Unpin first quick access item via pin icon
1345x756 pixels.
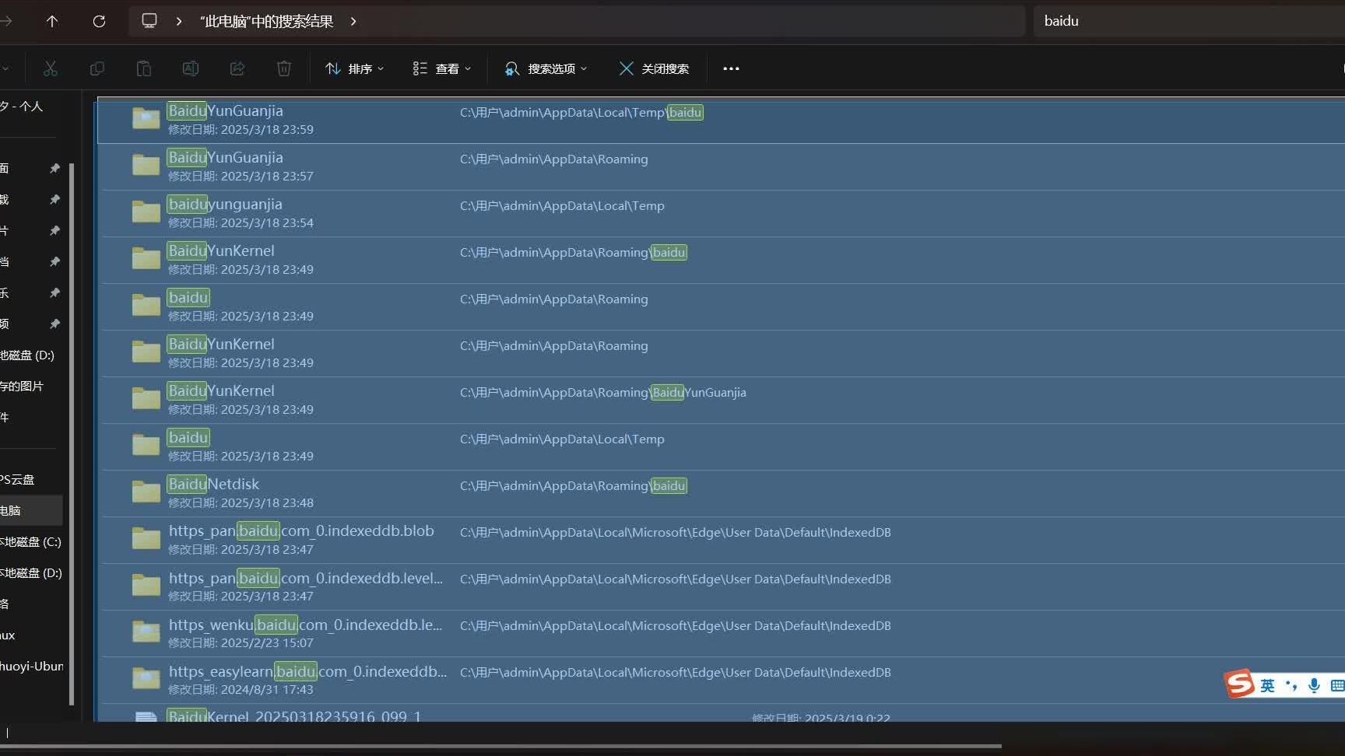(x=54, y=169)
